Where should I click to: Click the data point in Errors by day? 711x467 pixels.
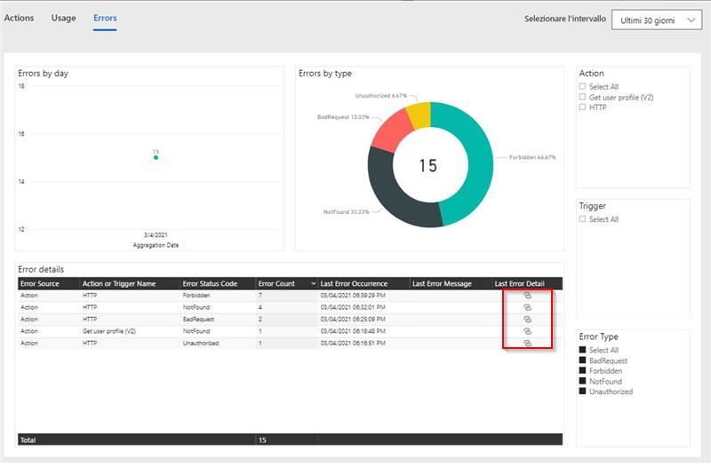point(156,157)
